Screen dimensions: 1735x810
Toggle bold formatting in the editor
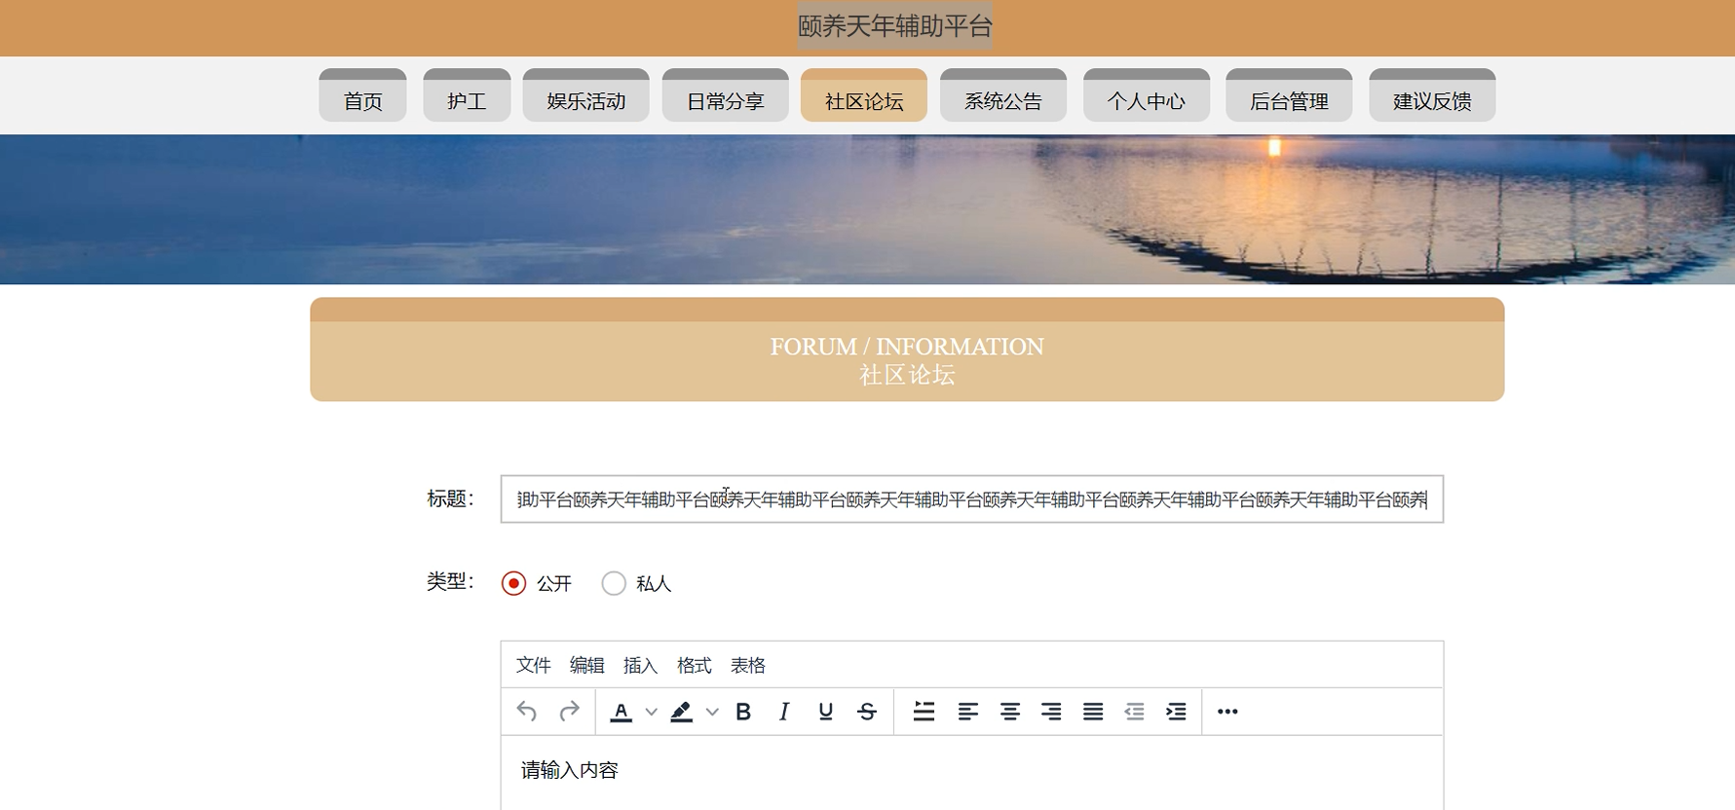pyautogui.click(x=743, y=712)
